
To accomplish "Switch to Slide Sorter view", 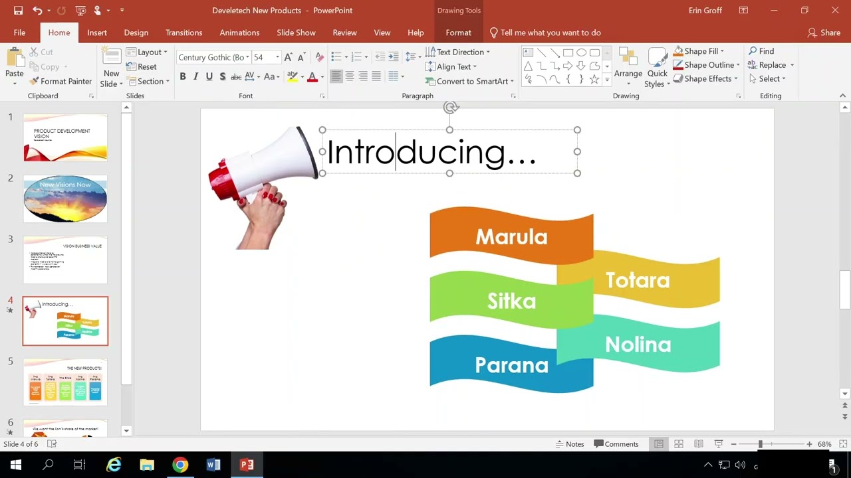I will pos(679,443).
